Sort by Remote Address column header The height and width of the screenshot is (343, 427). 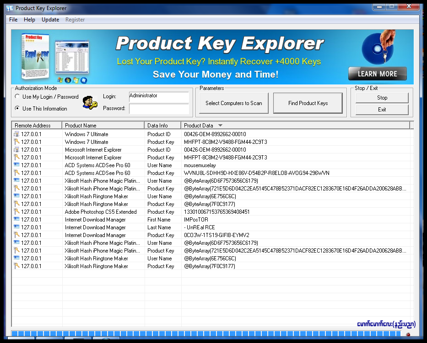point(37,125)
